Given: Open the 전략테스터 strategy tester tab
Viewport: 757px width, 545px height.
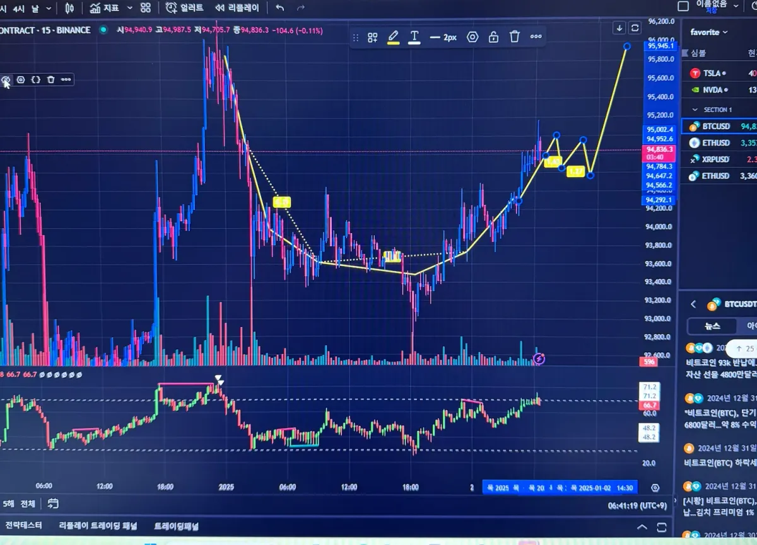Looking at the screenshot, I should point(24,525).
